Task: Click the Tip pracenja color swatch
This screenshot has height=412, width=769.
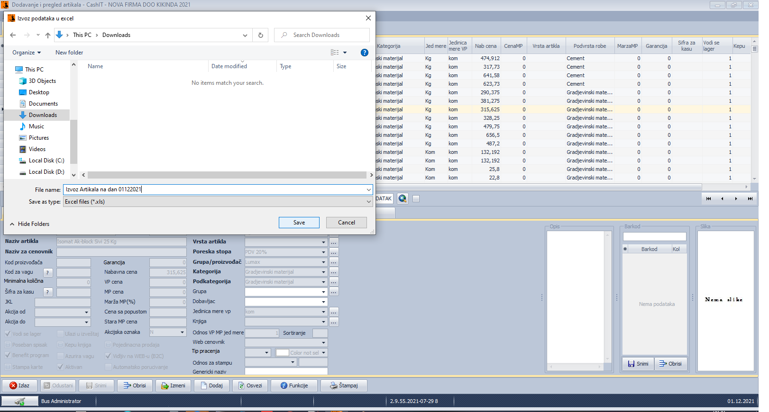Action: [283, 353]
